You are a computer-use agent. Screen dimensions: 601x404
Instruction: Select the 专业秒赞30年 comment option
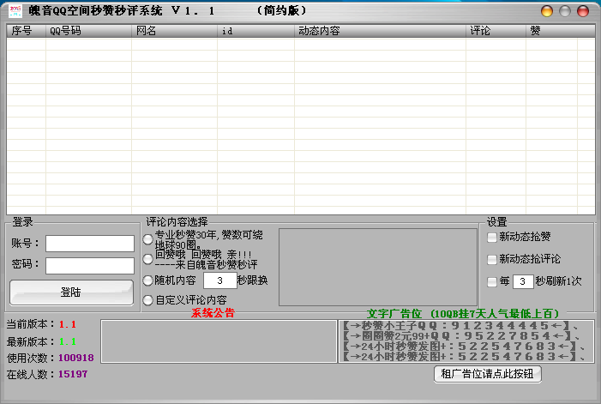(x=148, y=239)
